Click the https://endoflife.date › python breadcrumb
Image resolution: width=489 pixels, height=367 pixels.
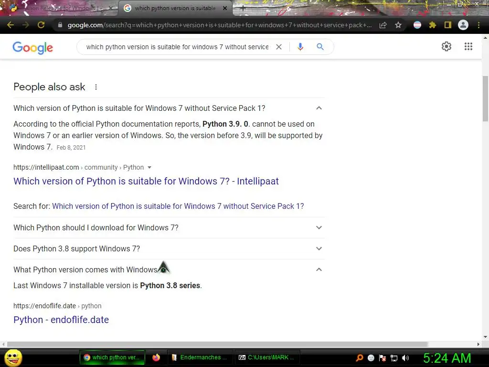(x=57, y=306)
